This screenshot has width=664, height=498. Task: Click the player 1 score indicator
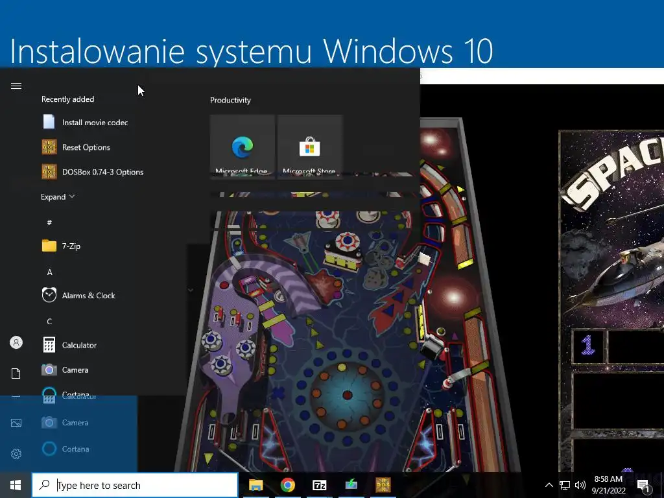click(587, 346)
